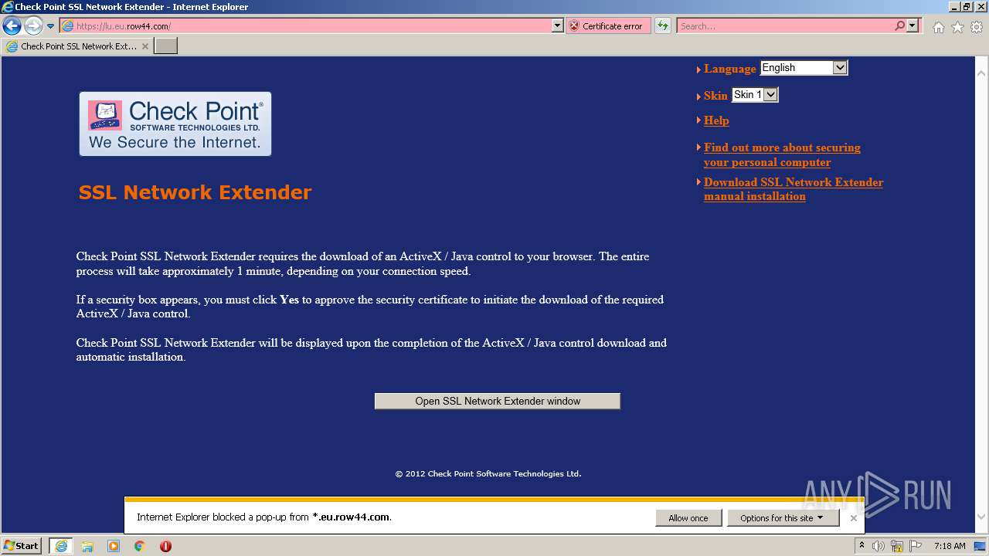Open the file explorer folder taskbar icon
The width and height of the screenshot is (989, 556).
click(87, 546)
